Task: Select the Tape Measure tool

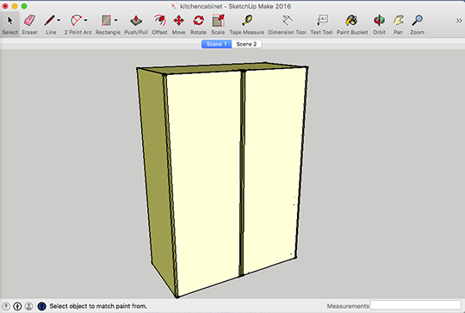Action: [x=247, y=24]
